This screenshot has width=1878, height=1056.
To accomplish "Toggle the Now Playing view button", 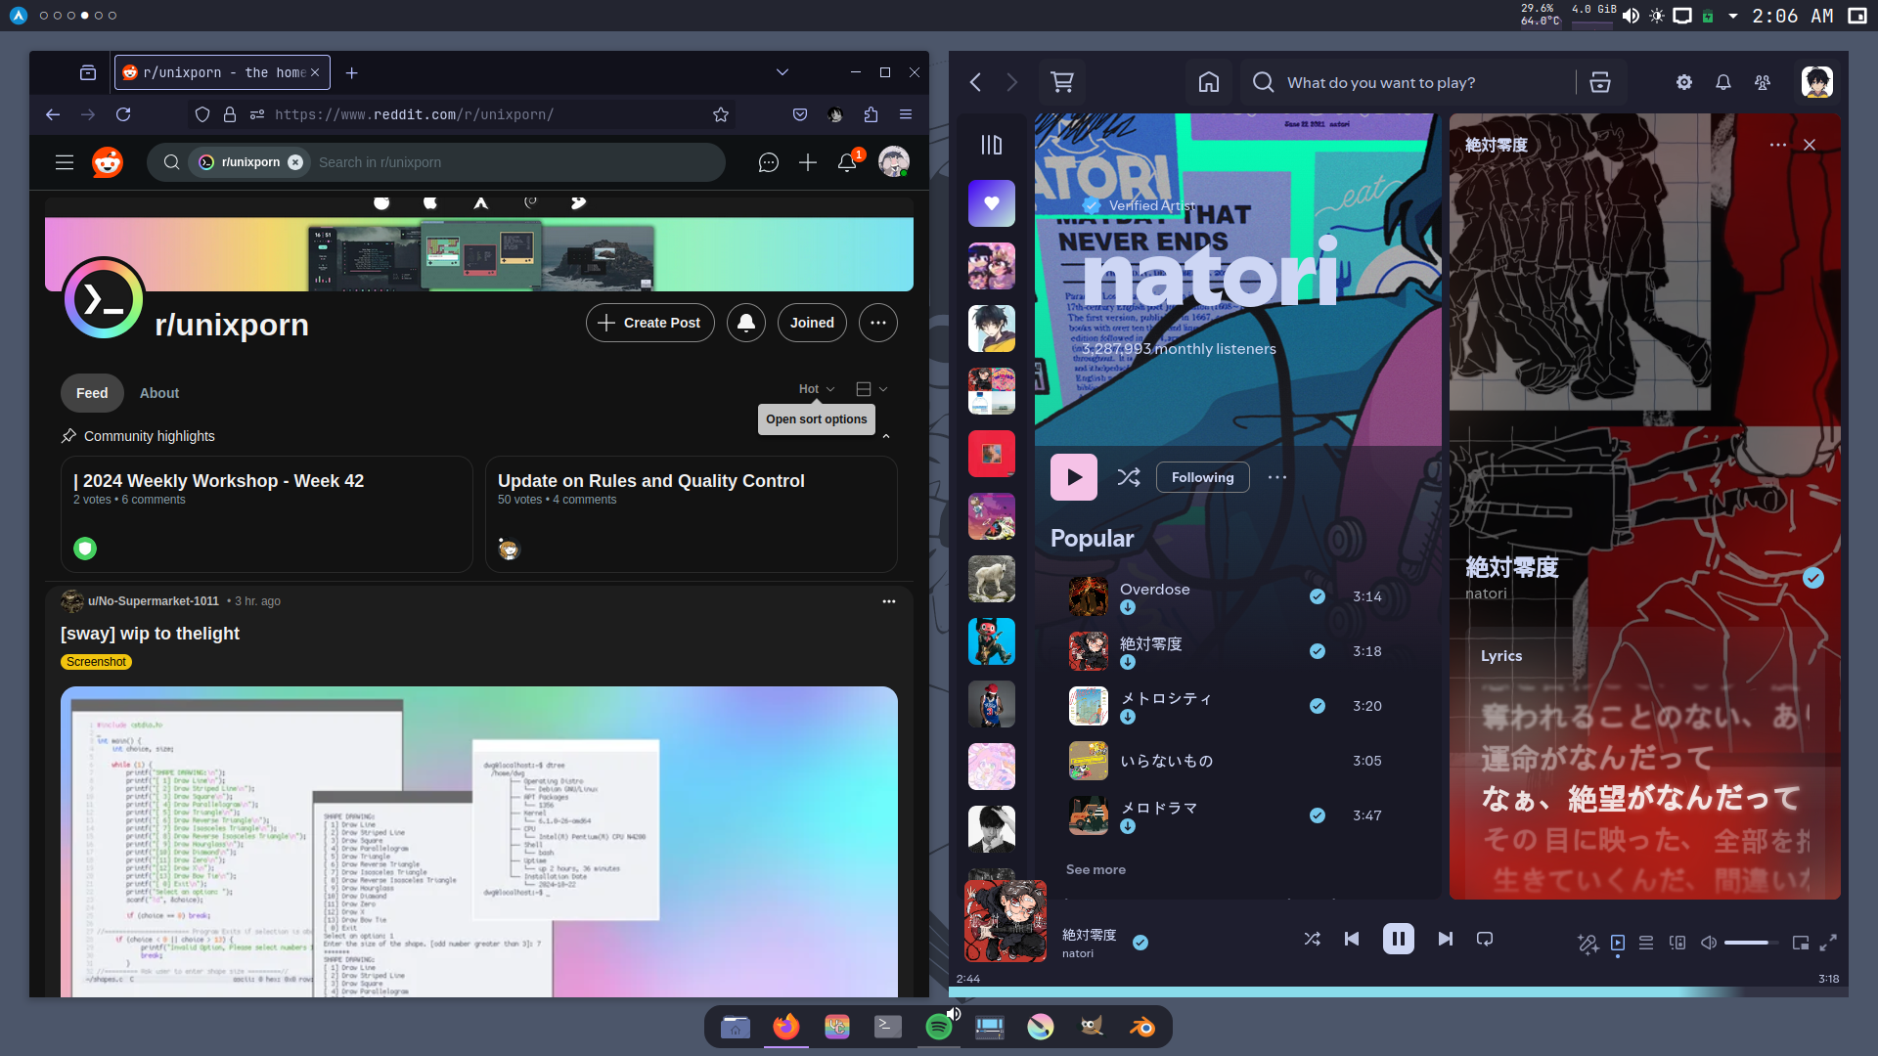I will coord(1618,943).
